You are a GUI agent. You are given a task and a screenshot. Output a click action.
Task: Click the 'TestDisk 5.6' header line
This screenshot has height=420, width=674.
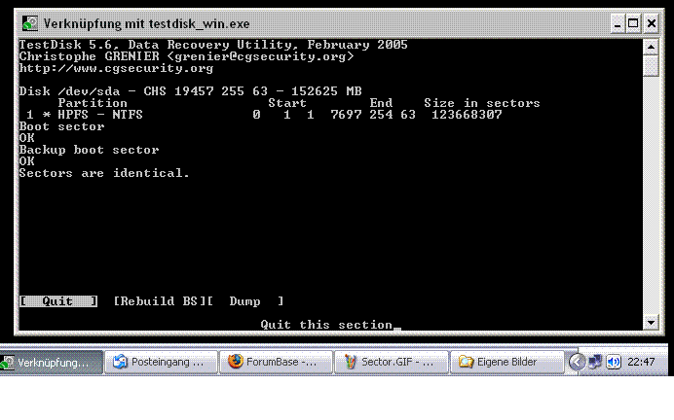pos(213,45)
